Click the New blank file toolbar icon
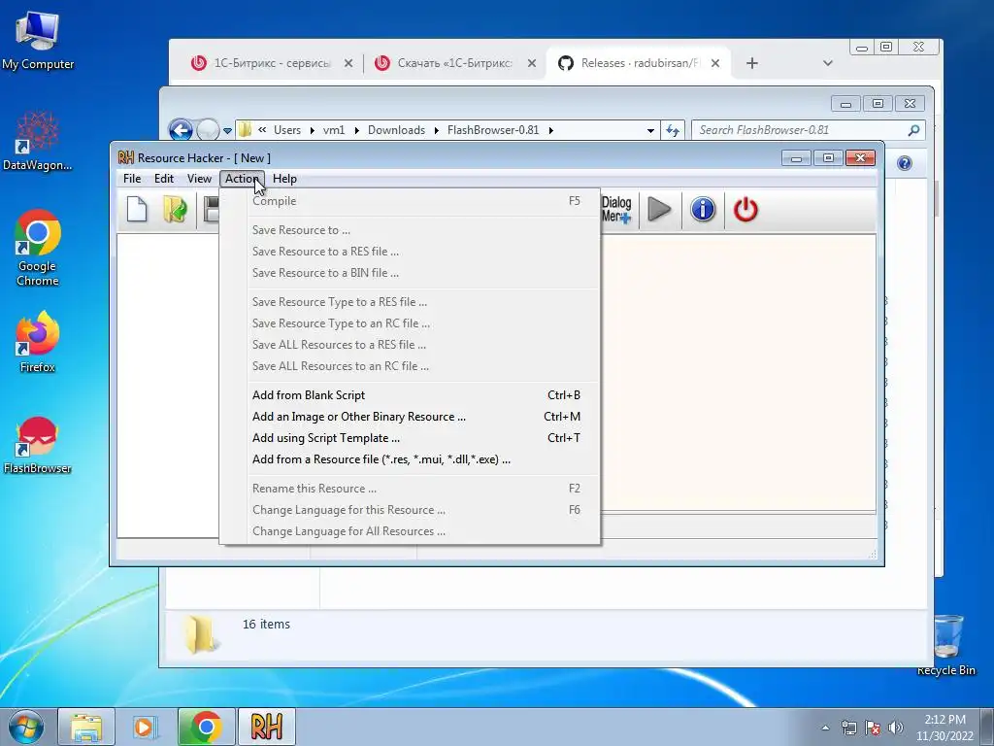The width and height of the screenshot is (994, 746). pos(137,210)
